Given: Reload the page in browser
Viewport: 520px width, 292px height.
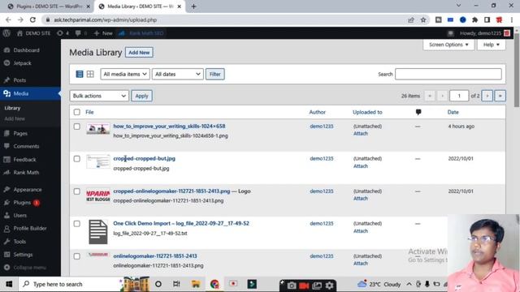Looking at the screenshot, I should pos(32,19).
